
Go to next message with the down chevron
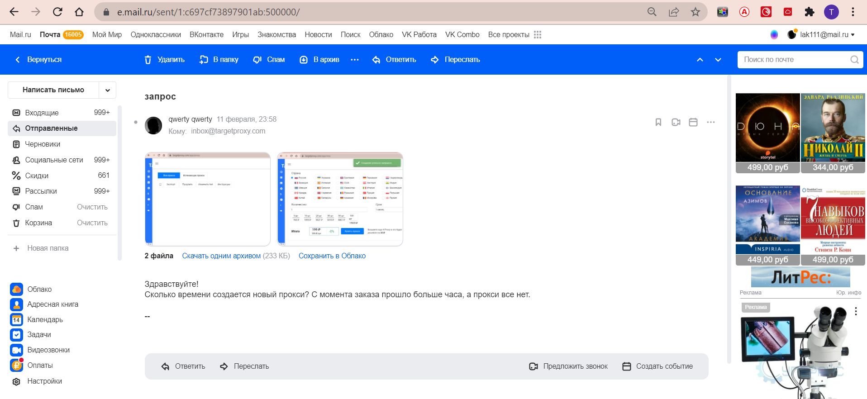718,60
